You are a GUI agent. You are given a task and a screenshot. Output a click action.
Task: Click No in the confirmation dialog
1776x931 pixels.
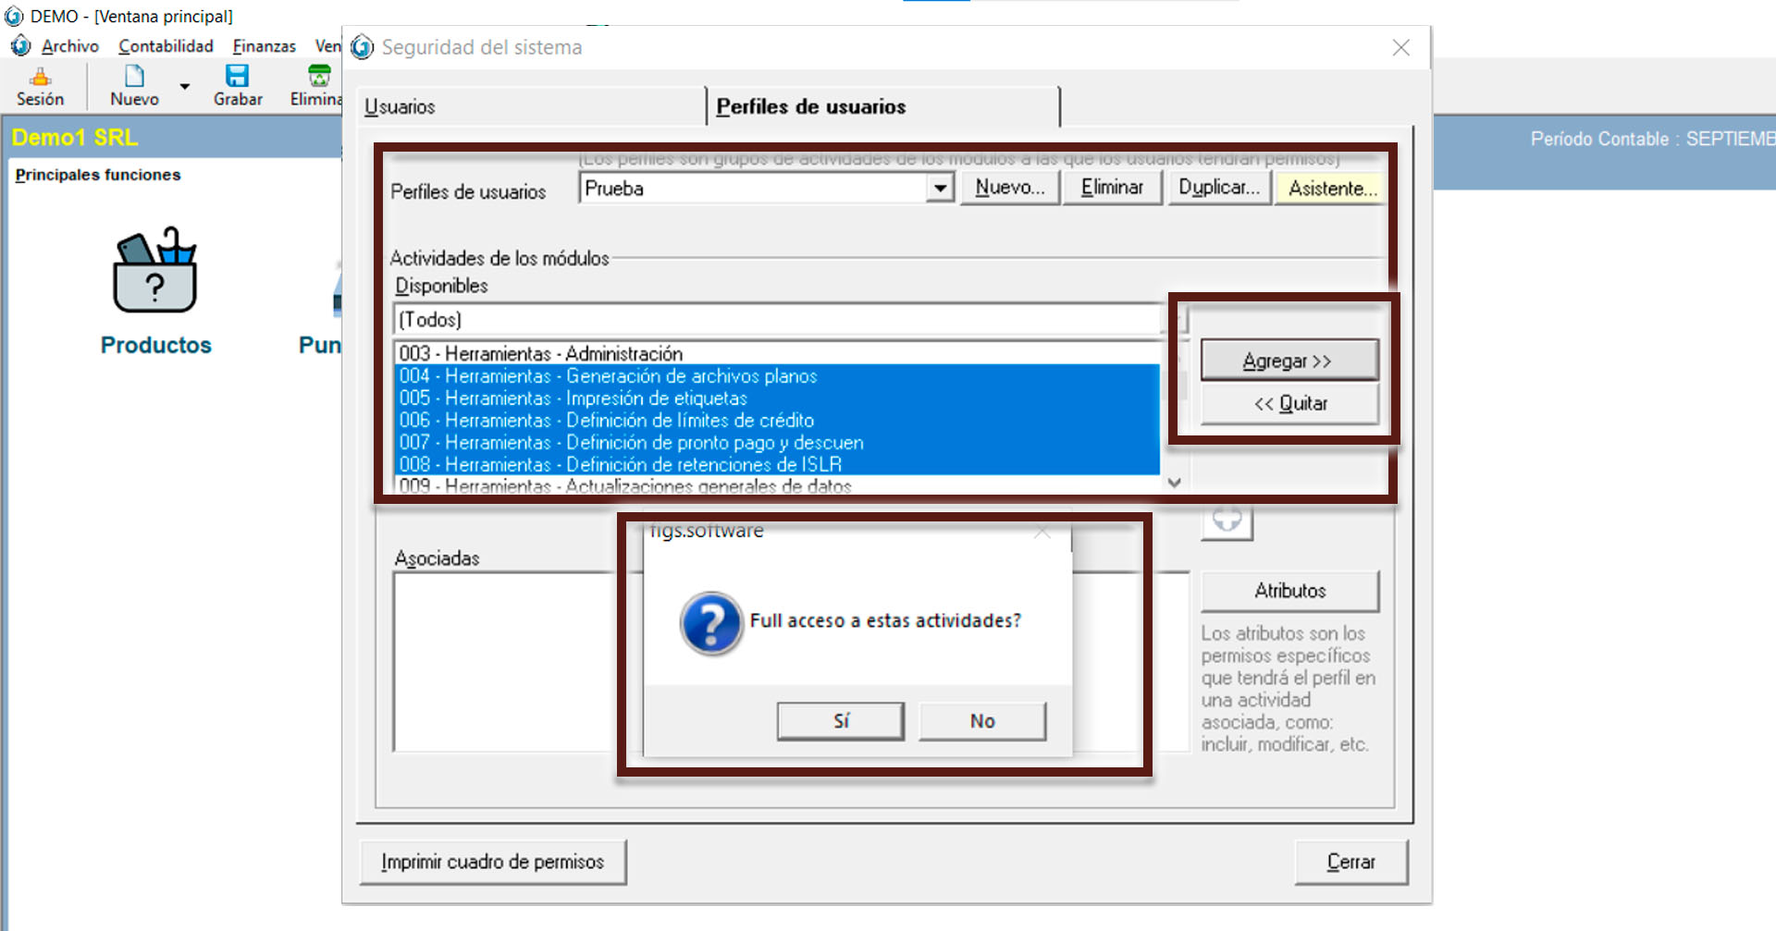pyautogui.click(x=982, y=721)
